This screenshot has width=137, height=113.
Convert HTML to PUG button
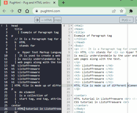(126, 20)
